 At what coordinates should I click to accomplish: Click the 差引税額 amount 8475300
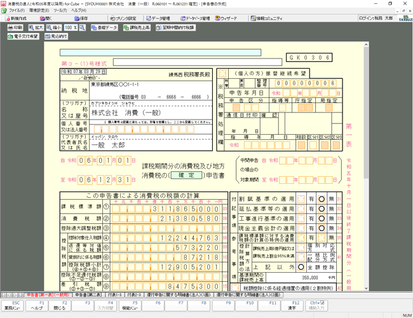coord(166,286)
